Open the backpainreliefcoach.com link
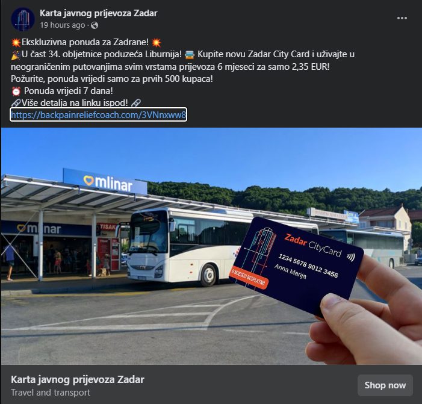Screen dimensions: 422x404 click(x=98, y=115)
